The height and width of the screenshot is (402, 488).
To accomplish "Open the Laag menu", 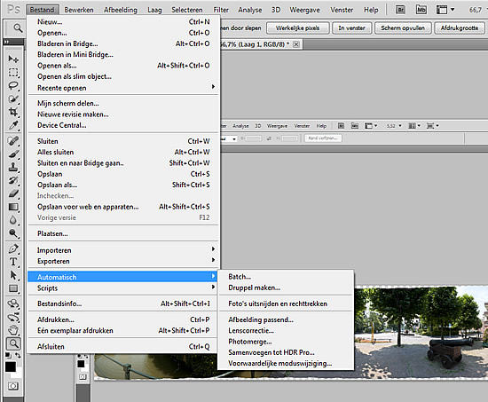I will tap(154, 10).
